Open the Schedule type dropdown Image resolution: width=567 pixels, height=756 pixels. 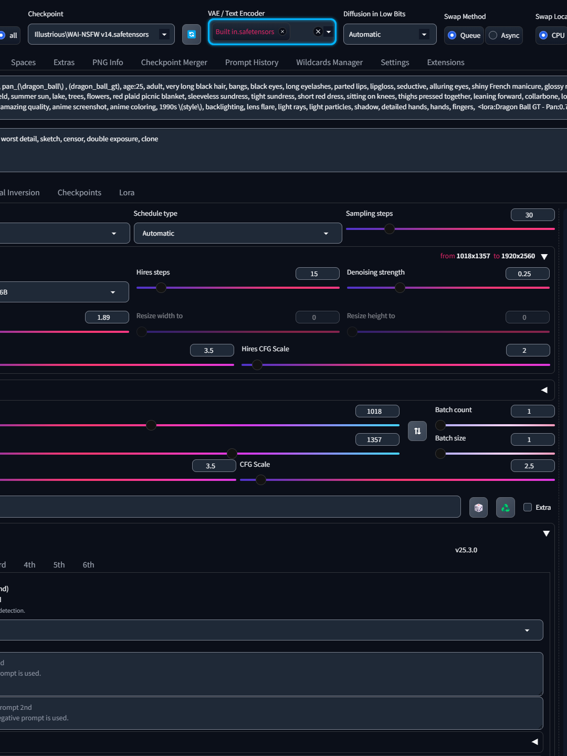coord(238,233)
